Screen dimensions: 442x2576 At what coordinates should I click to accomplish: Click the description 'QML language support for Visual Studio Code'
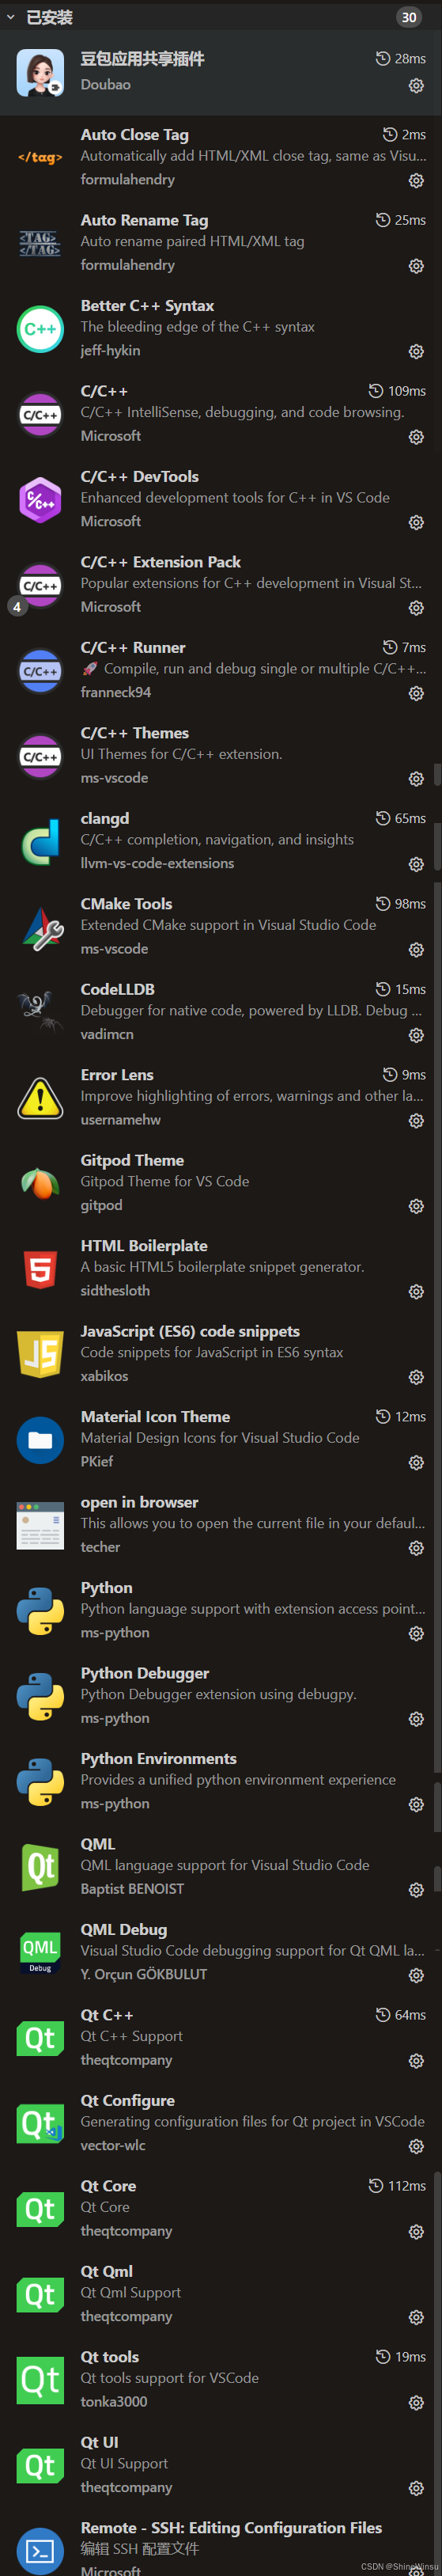tap(224, 1865)
